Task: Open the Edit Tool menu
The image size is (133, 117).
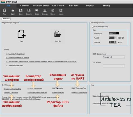Action: point(74,6)
